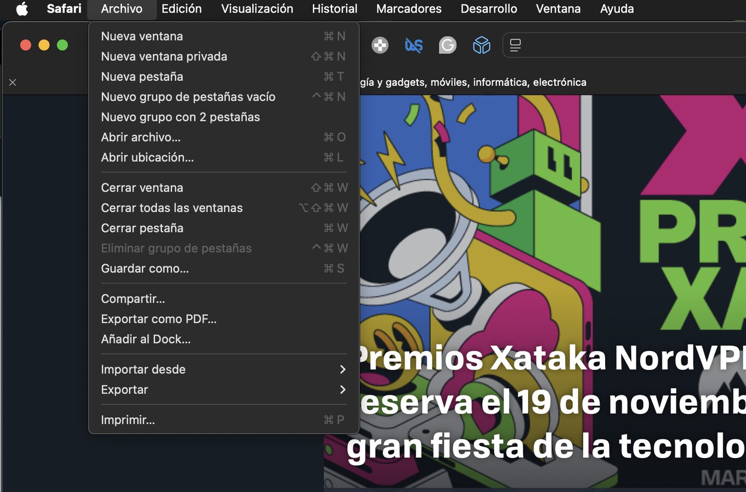The width and height of the screenshot is (746, 492).
Task: Close the tab with the X icon
Action: coord(13,82)
